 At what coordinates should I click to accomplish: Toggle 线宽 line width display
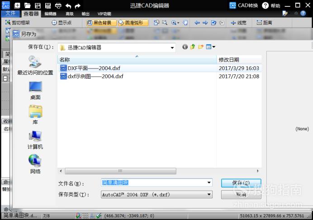click(x=238, y=23)
